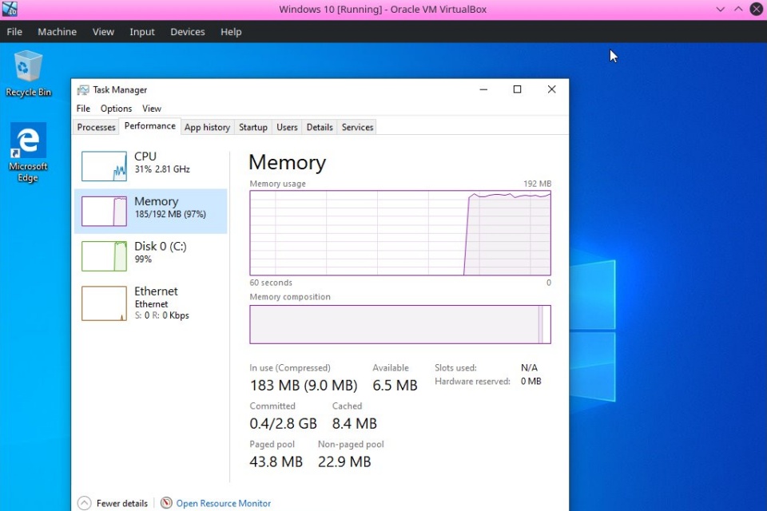Collapse view with Fewer details chevron
The height and width of the screenshot is (511, 767).
[84, 503]
